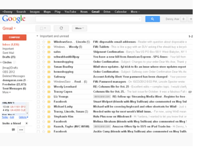Screen dimensions: 213x159
Task: Open email FW: disposable email addresses
Action: [114, 42]
